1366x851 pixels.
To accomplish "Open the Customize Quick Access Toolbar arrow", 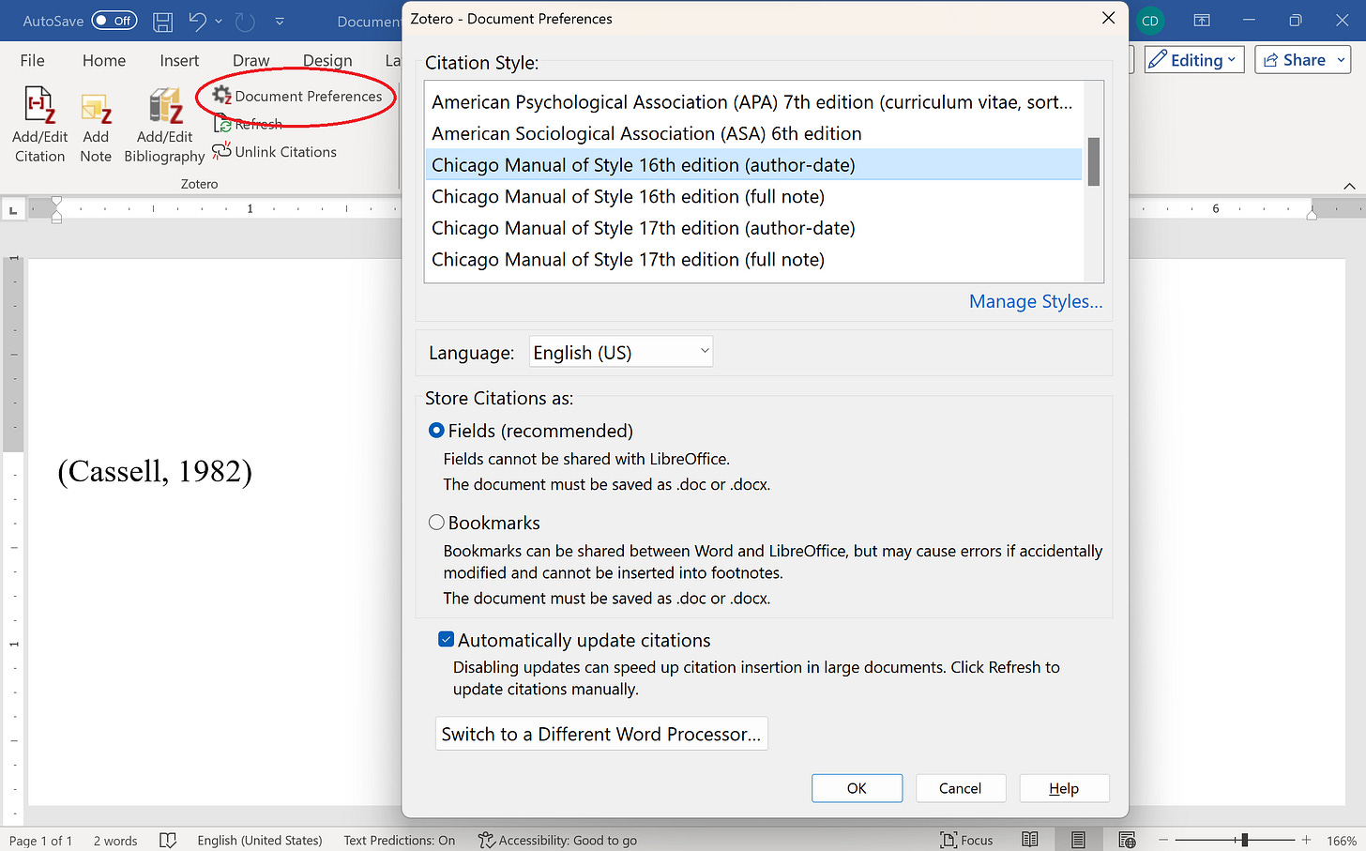I will pyautogui.click(x=280, y=21).
